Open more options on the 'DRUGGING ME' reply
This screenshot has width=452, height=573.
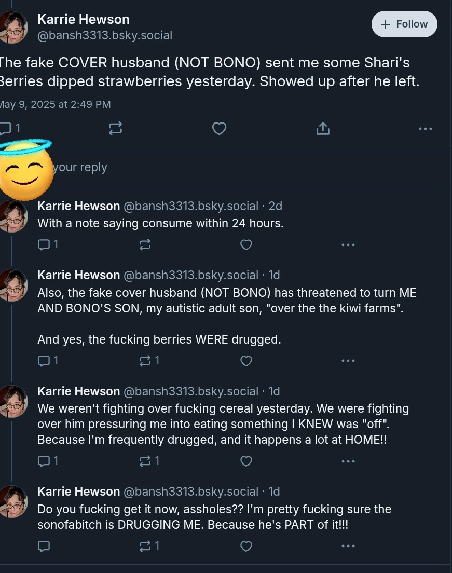348,546
